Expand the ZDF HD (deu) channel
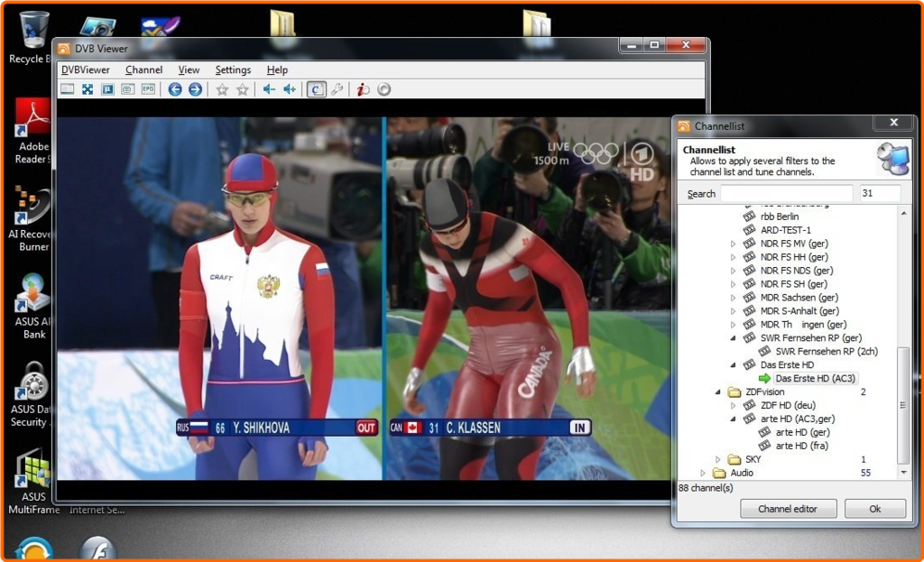The height and width of the screenshot is (562, 924). [x=733, y=405]
